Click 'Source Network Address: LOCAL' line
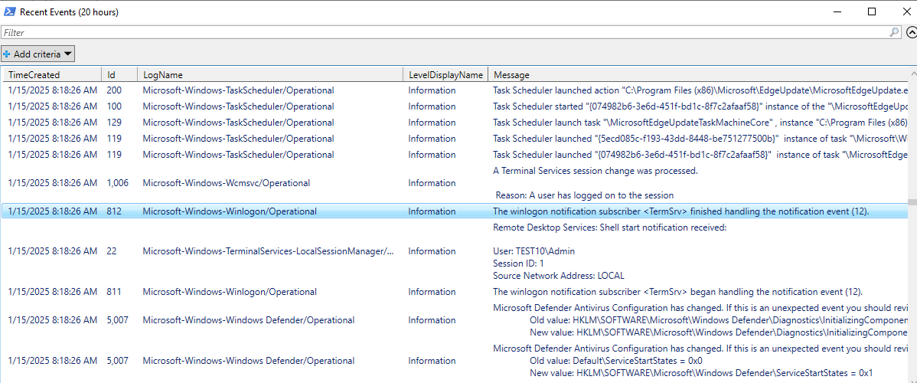917x383 pixels. tap(559, 275)
